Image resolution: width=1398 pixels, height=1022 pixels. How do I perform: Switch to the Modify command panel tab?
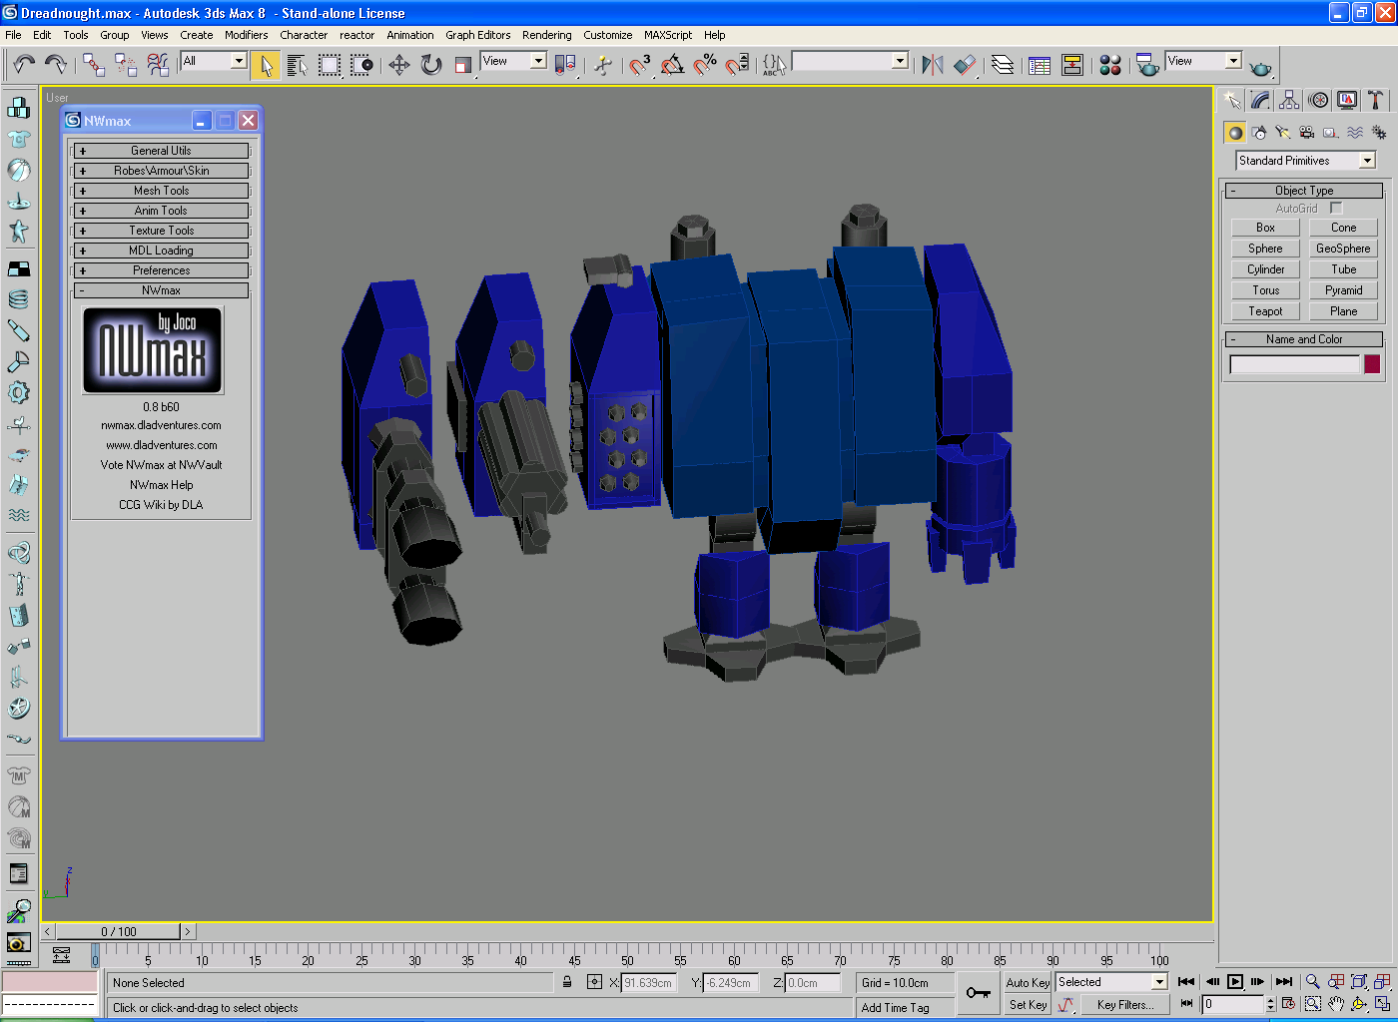(x=1260, y=100)
